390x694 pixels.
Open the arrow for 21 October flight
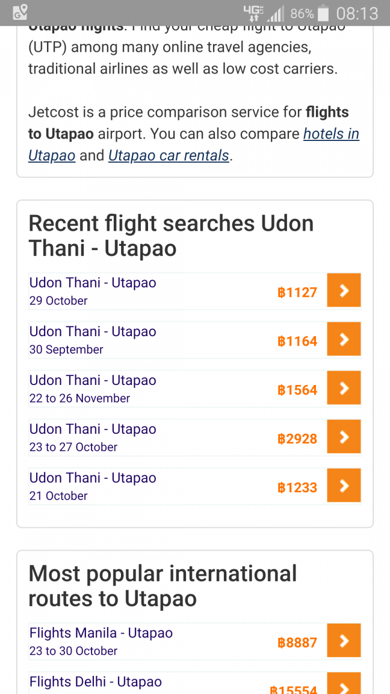point(344,485)
